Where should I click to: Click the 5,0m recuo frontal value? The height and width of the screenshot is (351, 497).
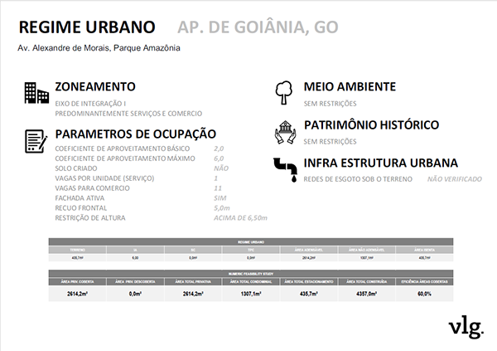coord(221,208)
